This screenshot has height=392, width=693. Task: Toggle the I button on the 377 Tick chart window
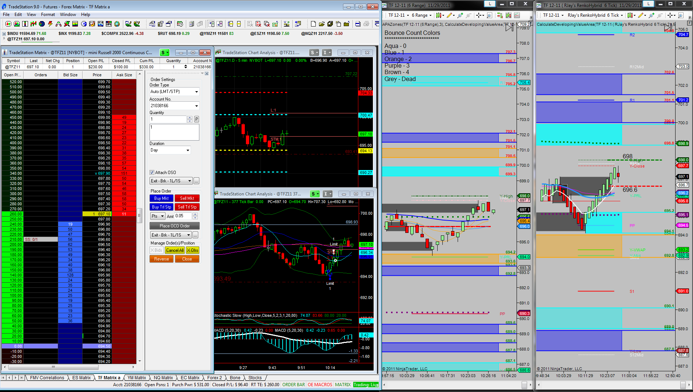click(327, 194)
